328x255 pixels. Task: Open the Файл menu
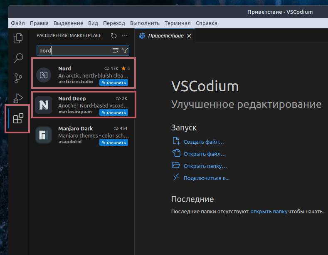pyautogui.click(x=18, y=23)
